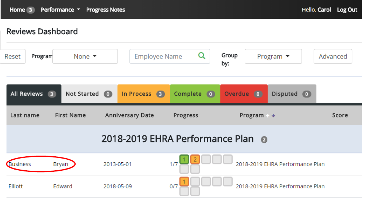
Task: Click the Advanced filter button
Action: pos(333,57)
